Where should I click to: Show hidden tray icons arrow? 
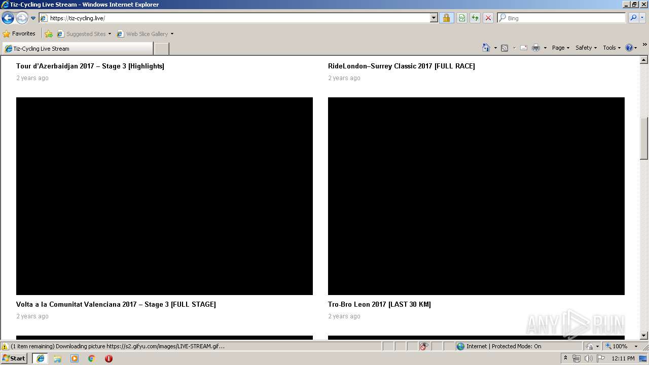click(x=565, y=358)
